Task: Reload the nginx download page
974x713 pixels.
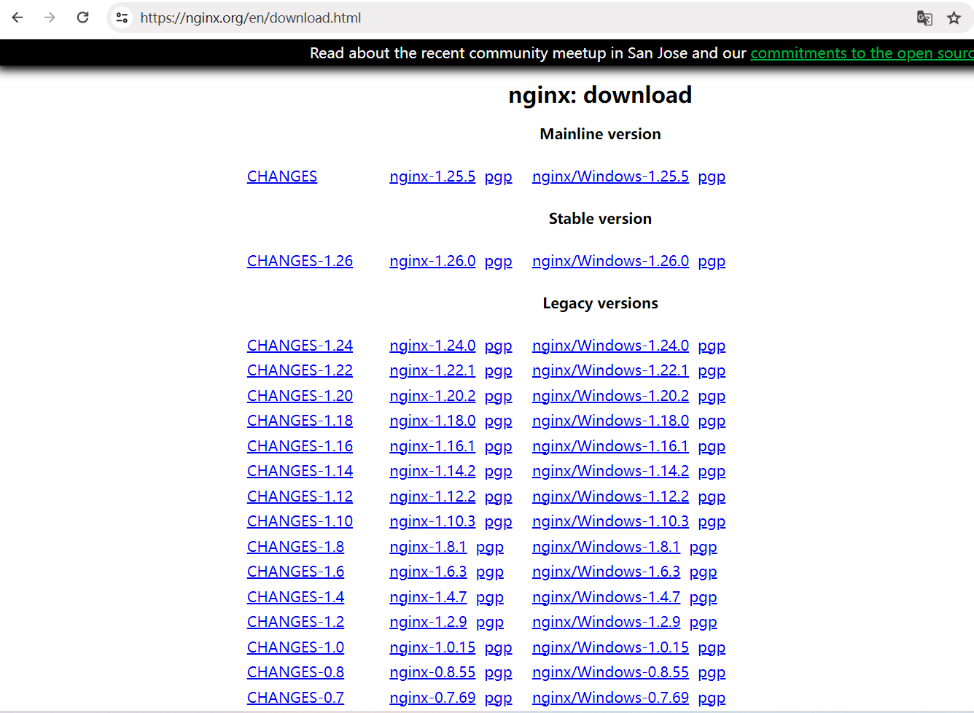Action: 83,17
